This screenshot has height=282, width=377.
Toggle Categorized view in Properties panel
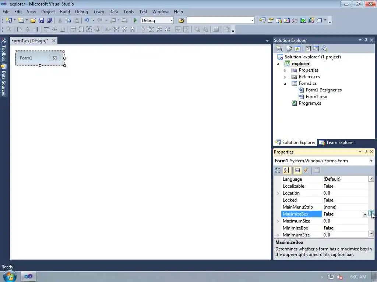tap(278, 170)
